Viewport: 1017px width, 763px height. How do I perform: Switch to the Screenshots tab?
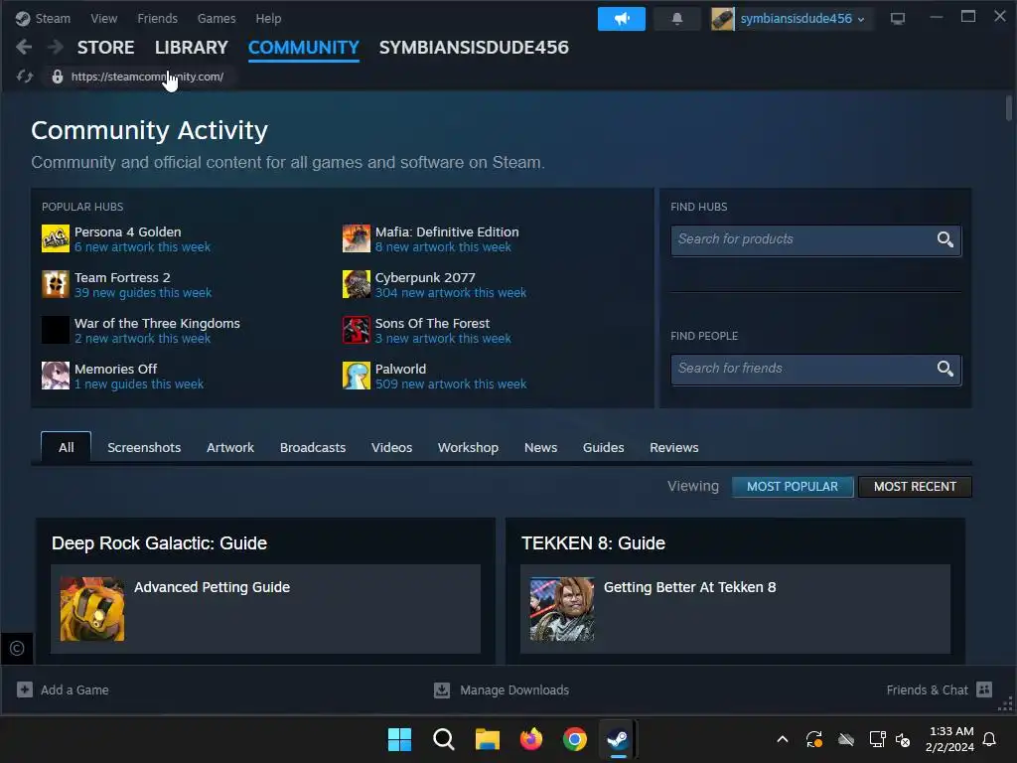pyautogui.click(x=144, y=447)
